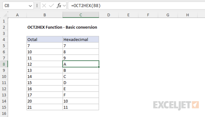Select the active Hexadecimal cell showing A

(81, 64)
